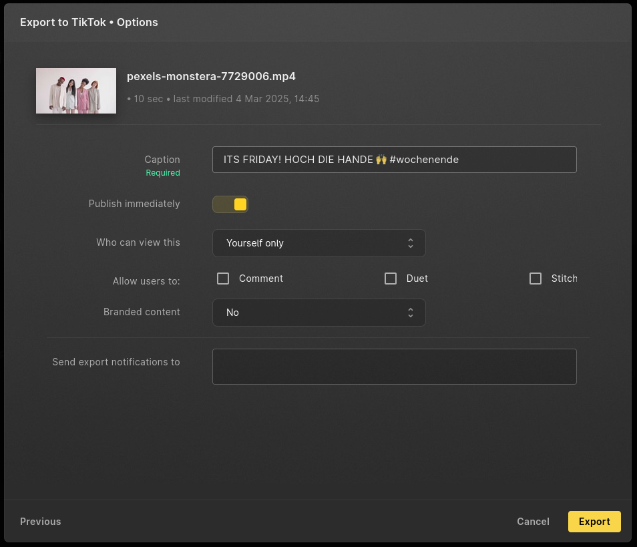Open the Who can view this dropdown
Screen dimensions: 637x547
tap(319, 243)
